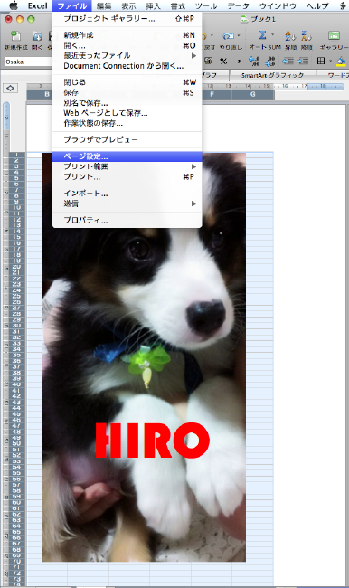Expand the borders dropdown arrow
Image resolution: width=349 pixels, height=588 pixels.
point(330,61)
